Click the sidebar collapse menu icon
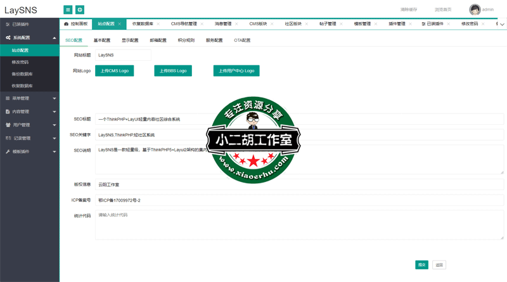The height and width of the screenshot is (282, 507). tap(68, 10)
